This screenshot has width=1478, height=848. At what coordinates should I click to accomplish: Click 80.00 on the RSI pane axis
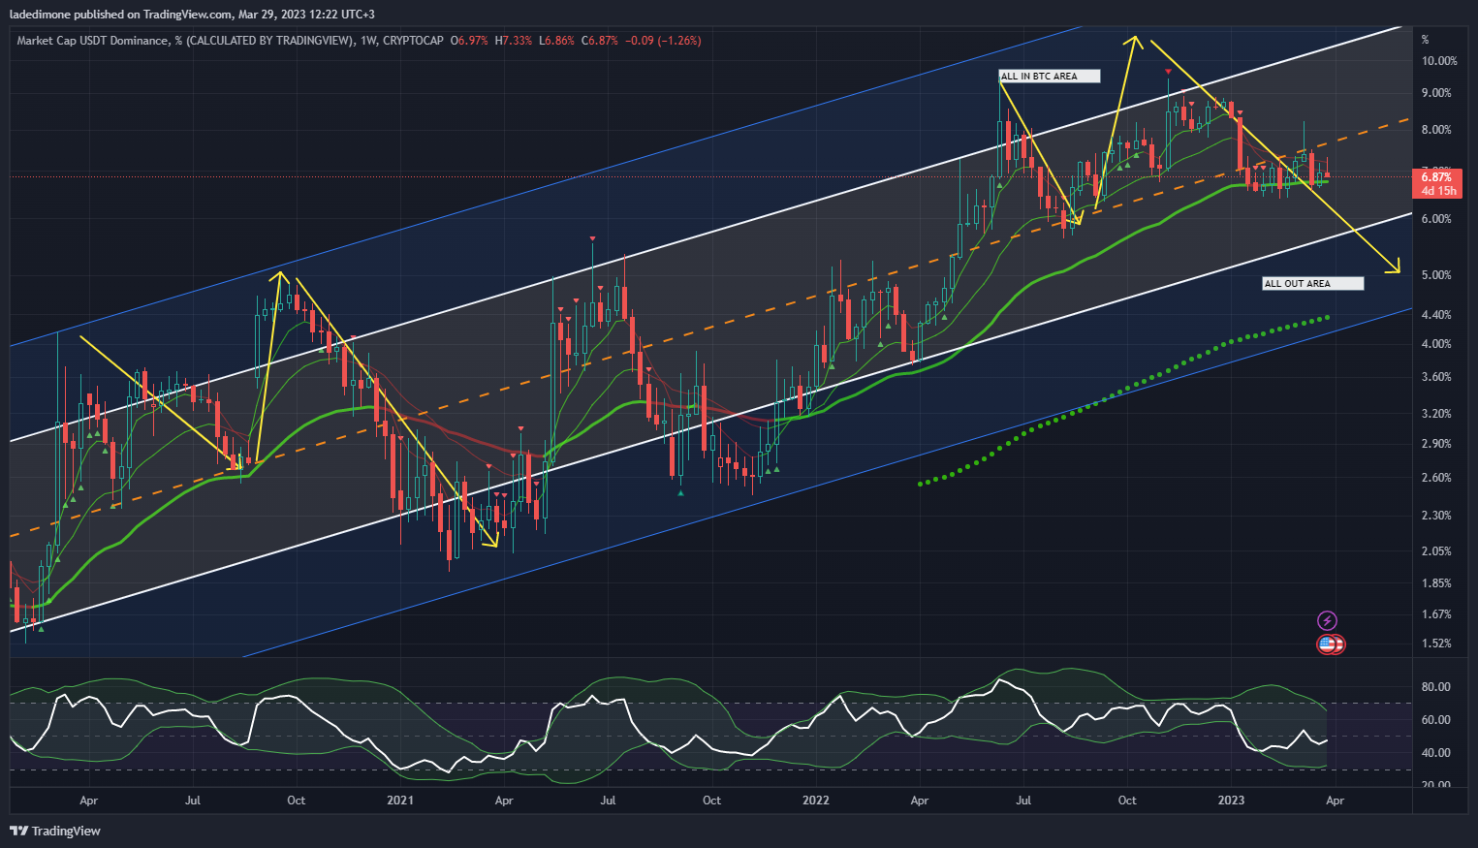[1435, 687]
